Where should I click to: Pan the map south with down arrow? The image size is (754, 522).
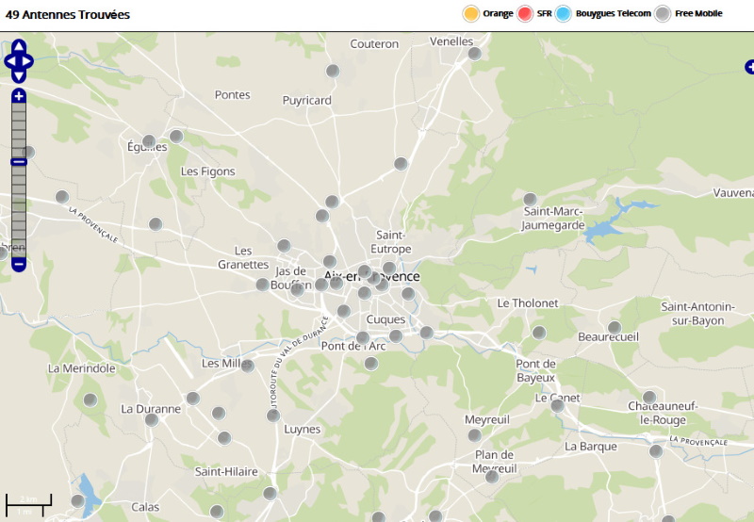point(19,75)
